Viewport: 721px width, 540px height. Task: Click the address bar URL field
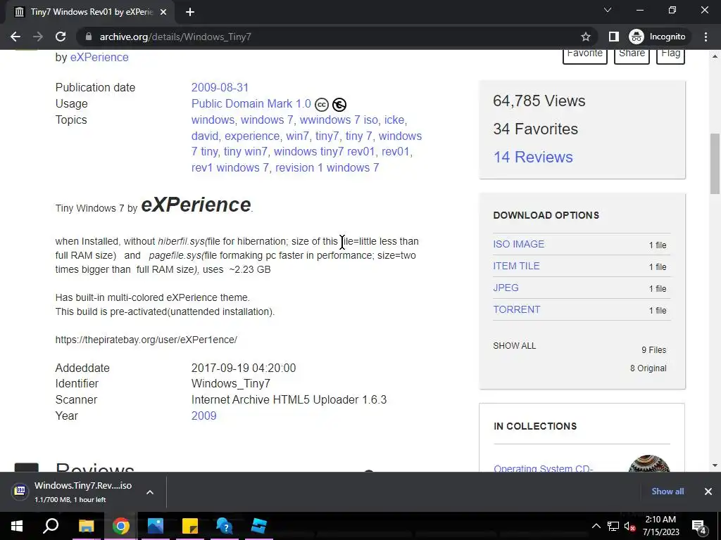(x=338, y=37)
